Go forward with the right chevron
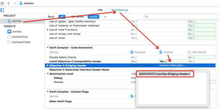This screenshot has width=219, height=109. pyautogui.click(x=15, y=3)
